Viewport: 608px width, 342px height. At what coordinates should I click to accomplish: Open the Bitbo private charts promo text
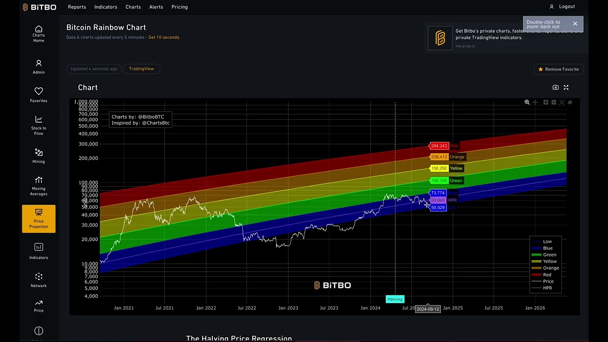(519, 34)
